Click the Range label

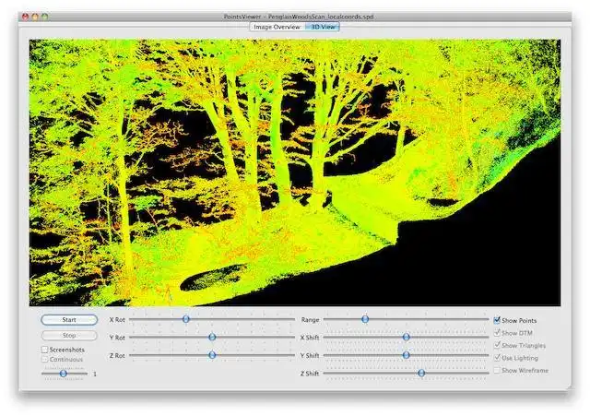tap(310, 320)
